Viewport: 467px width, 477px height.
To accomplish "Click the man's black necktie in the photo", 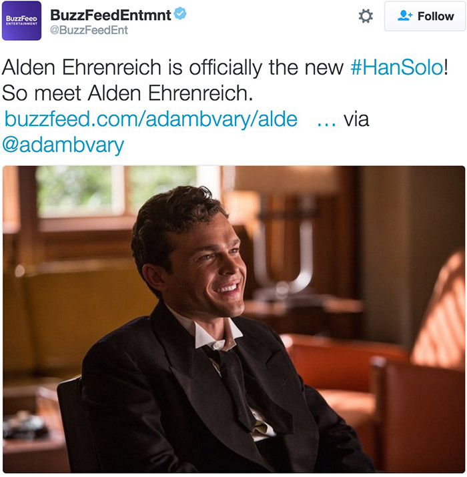I will 235,385.
